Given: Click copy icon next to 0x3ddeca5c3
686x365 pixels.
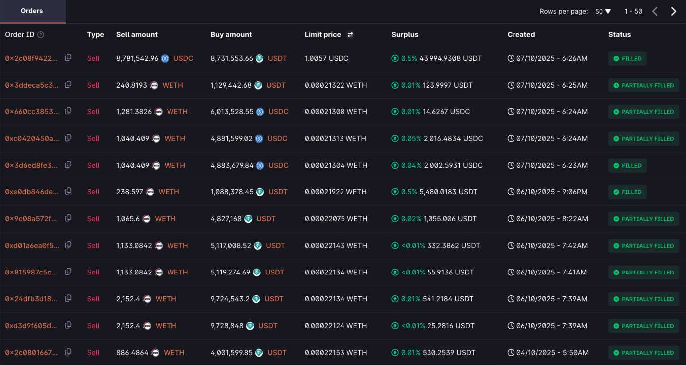Looking at the screenshot, I should pos(68,85).
